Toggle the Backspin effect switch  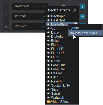49,16
